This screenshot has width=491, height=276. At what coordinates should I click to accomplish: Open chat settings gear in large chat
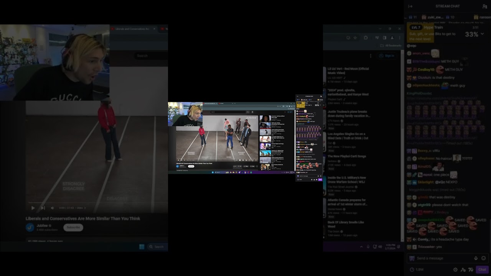[455, 269]
